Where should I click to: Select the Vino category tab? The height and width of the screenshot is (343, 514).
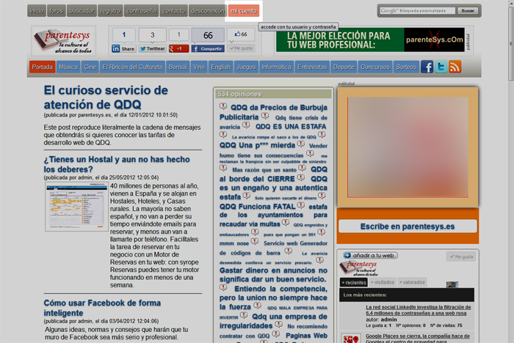199,67
